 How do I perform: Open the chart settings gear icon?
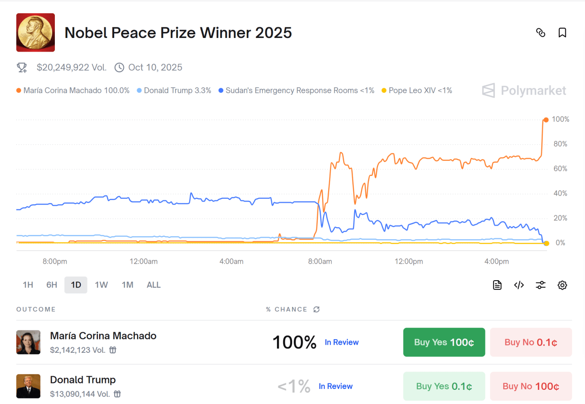tap(562, 285)
